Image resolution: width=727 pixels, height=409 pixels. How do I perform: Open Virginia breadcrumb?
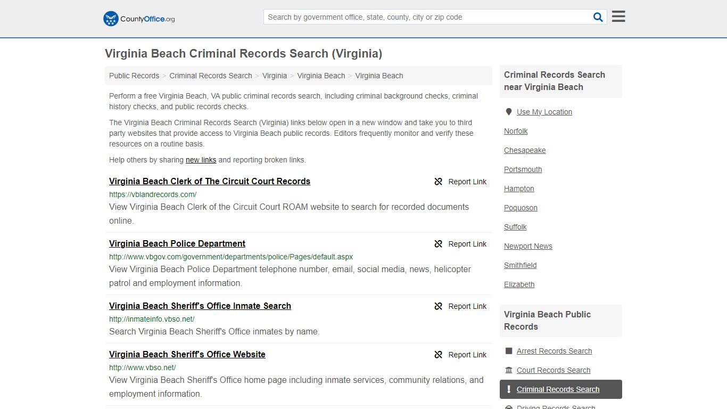[275, 76]
